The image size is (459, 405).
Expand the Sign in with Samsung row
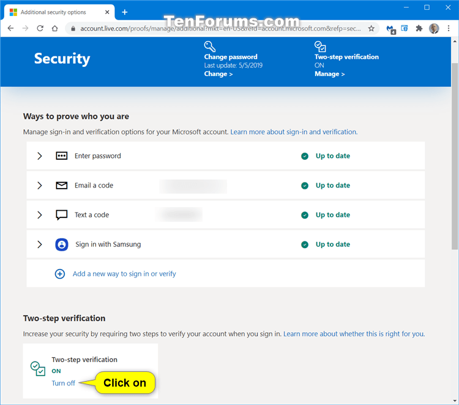pyautogui.click(x=40, y=244)
